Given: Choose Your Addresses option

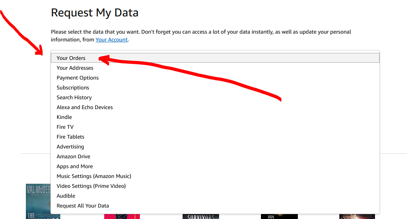Looking at the screenshot, I should (75, 68).
